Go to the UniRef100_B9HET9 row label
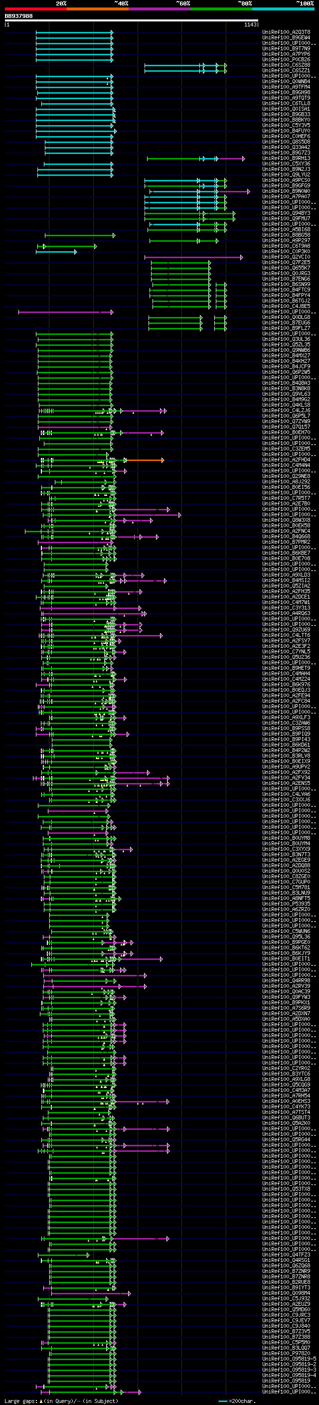Screen dimensions: 319x1405 [x=286, y=668]
